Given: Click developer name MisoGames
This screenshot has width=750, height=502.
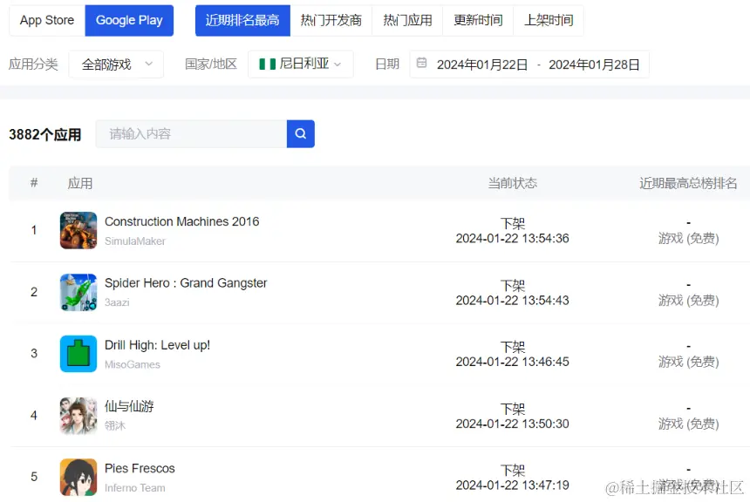Looking at the screenshot, I should 133,365.
